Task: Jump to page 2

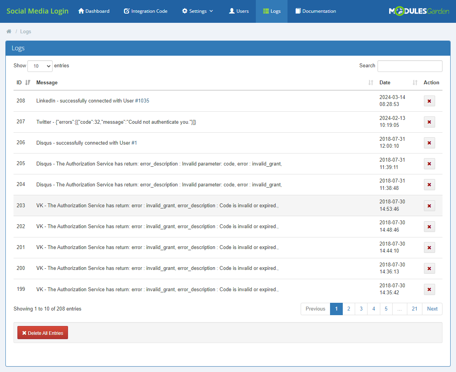Action: (349, 309)
